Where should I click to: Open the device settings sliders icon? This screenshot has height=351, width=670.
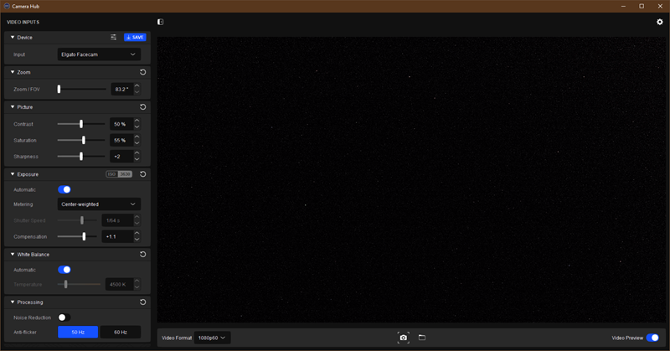point(114,37)
